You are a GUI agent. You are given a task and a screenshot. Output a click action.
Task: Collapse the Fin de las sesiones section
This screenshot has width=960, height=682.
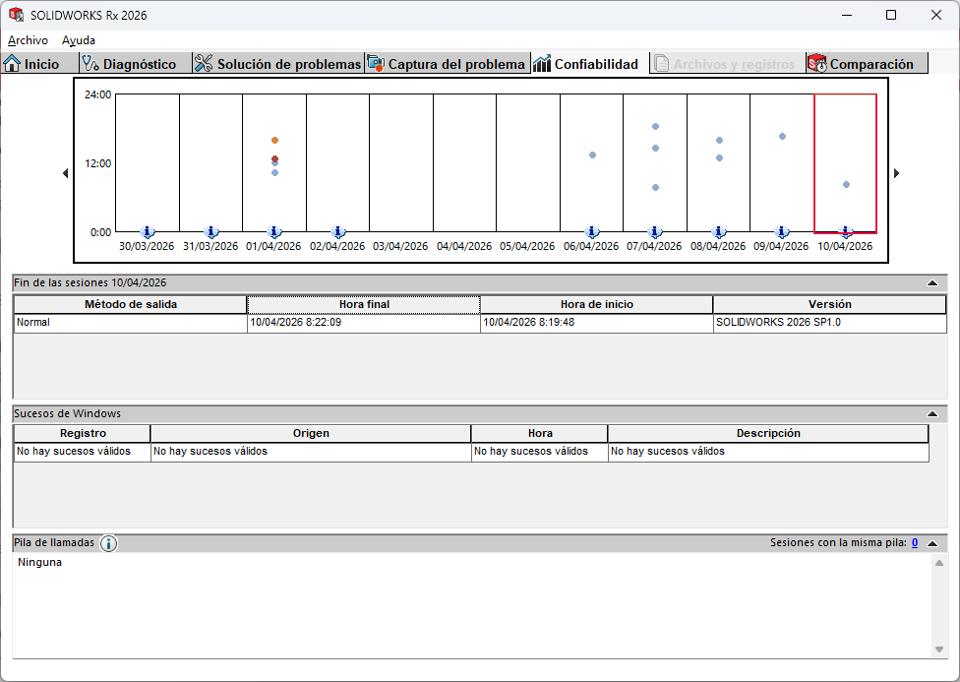932,283
